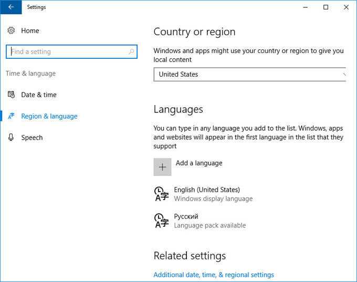Open Date & time settings

[x=39, y=95]
